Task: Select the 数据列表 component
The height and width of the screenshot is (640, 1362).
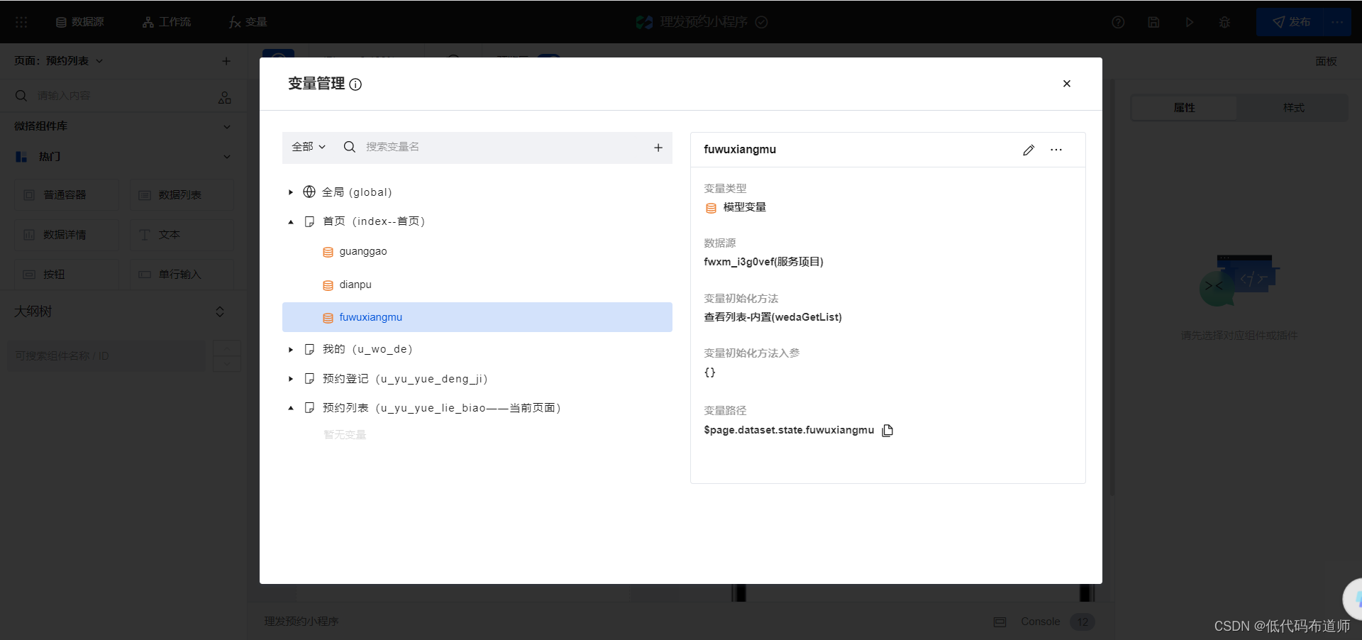Action: (182, 195)
